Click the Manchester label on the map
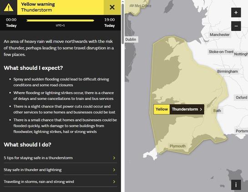Screen dimensions: 248x192 tap(219, 34)
